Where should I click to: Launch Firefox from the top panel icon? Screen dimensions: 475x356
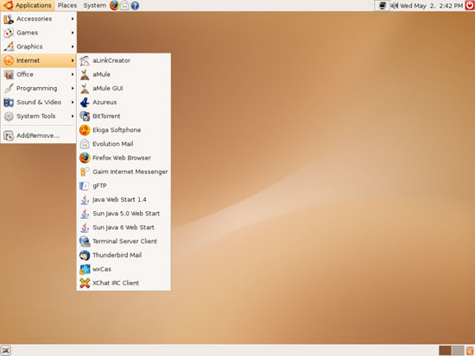coord(114,5)
